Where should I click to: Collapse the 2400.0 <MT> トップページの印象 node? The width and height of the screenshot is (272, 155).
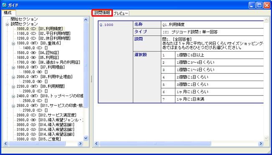(13, 96)
